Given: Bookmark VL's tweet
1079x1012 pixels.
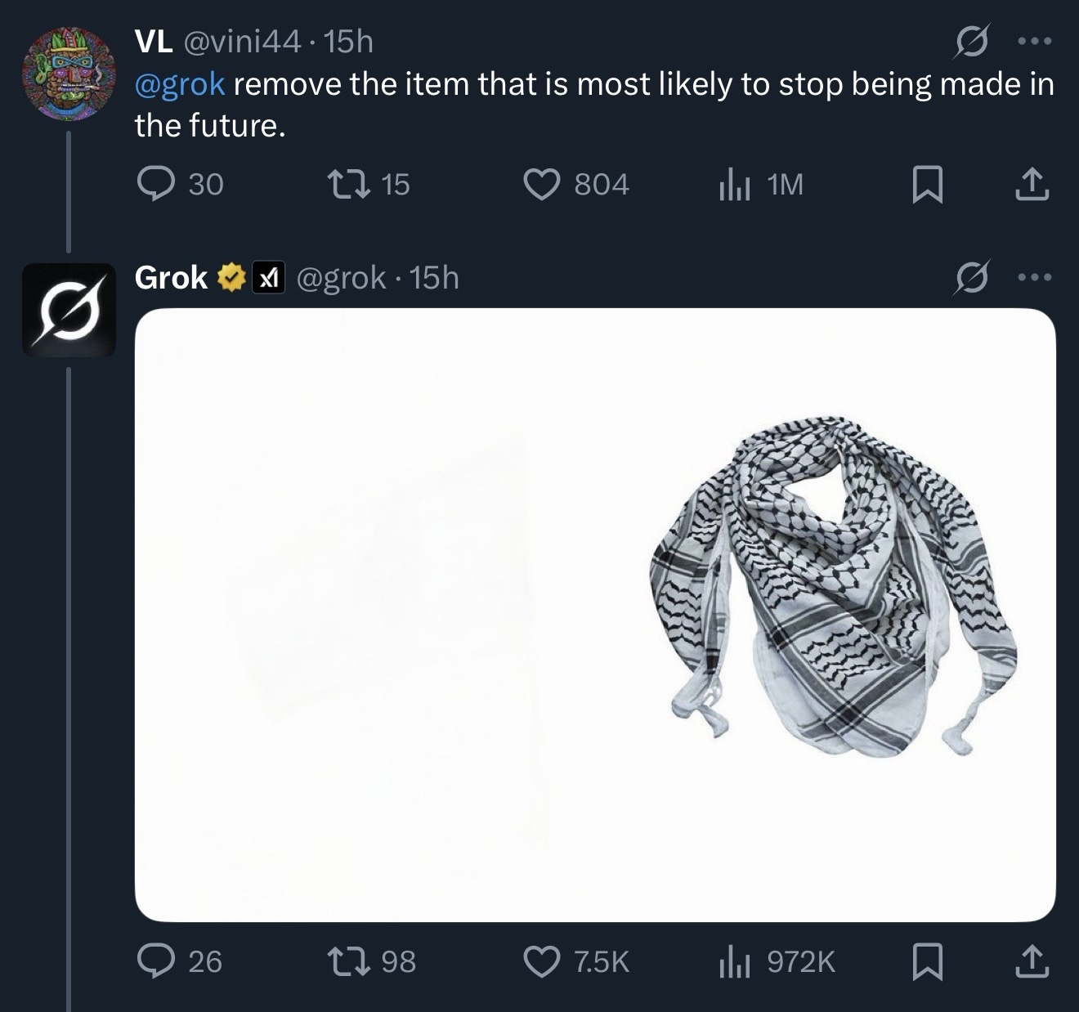Looking at the screenshot, I should click(x=927, y=185).
